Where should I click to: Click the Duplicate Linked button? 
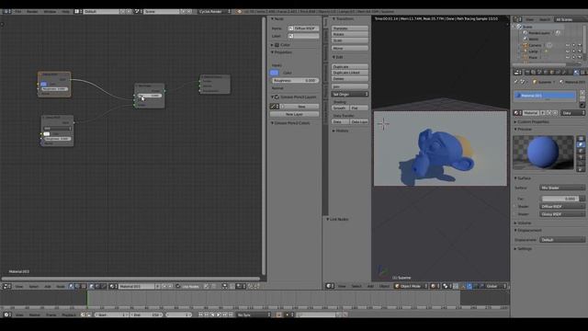click(349, 73)
